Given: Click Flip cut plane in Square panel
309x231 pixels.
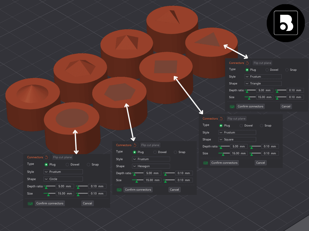Looking at the screenshot, I should [237, 119].
